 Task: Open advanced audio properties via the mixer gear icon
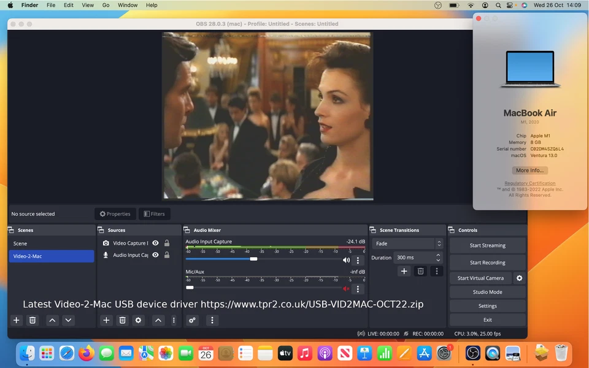click(x=191, y=320)
